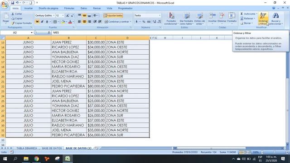The height and width of the screenshot is (163, 290).
Task: Apply red font color A
Action: 70,22
